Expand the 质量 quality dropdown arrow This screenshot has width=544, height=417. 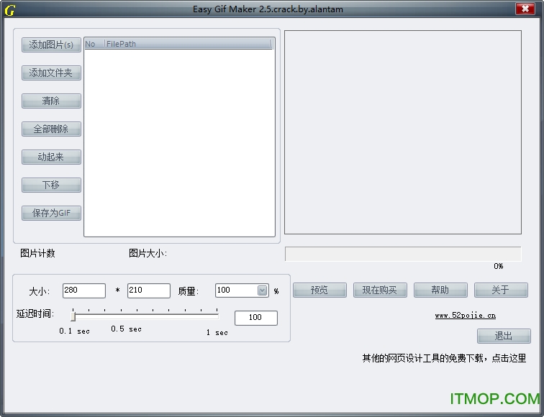pos(262,290)
